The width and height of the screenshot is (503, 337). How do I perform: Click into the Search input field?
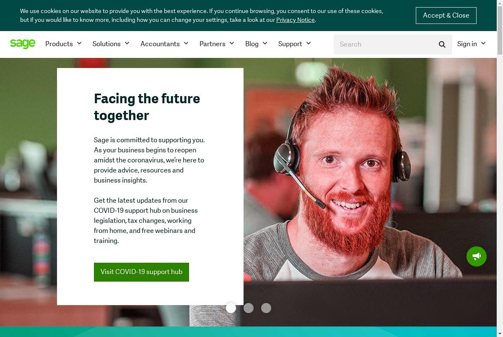(384, 44)
